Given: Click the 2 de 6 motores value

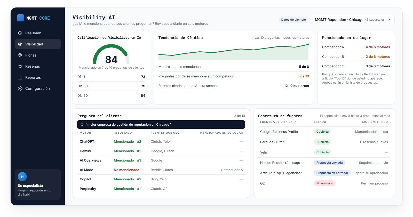Looking at the screenshot, I should (378, 57).
